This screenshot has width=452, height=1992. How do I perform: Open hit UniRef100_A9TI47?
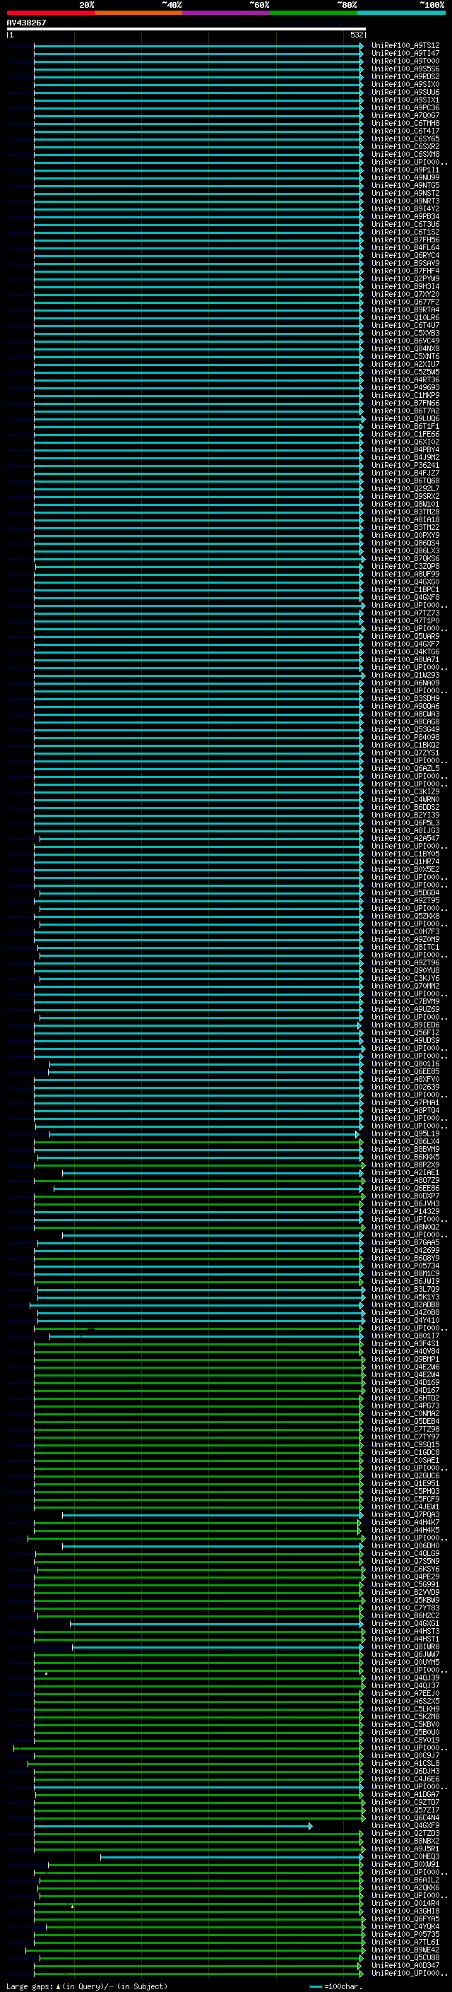pyautogui.click(x=405, y=54)
